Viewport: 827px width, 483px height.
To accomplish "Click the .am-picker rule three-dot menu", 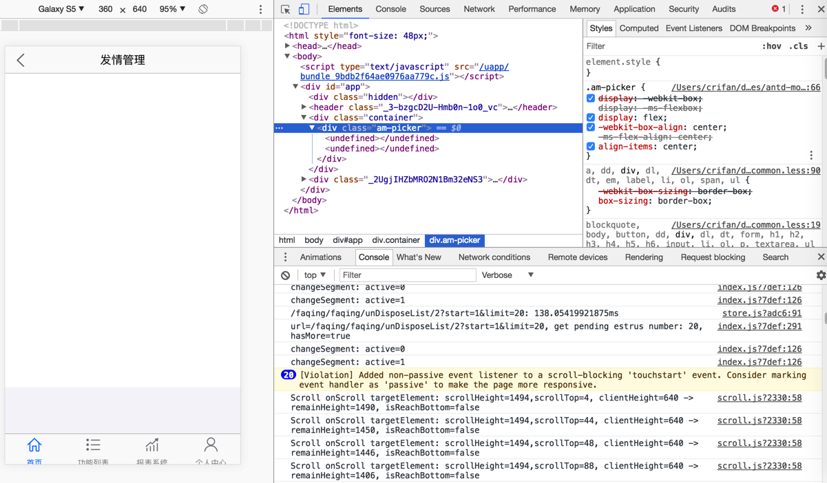I will click(x=811, y=155).
